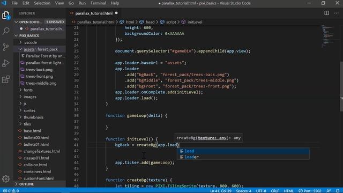Click UTF-8 encoding status entry
Image resolution: width=343 pixels, height=193 pixels.
(261, 191)
